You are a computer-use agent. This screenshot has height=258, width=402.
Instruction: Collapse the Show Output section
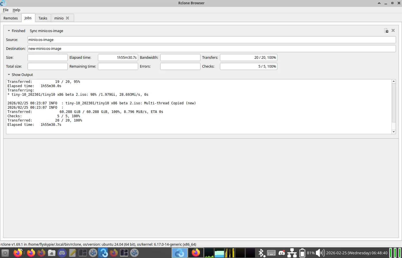tap(9, 75)
